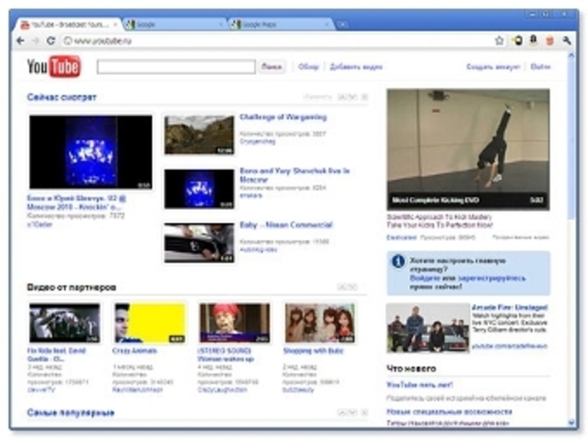
Task: Open the Сейчас смотрят section heading
Action: [x=62, y=97]
